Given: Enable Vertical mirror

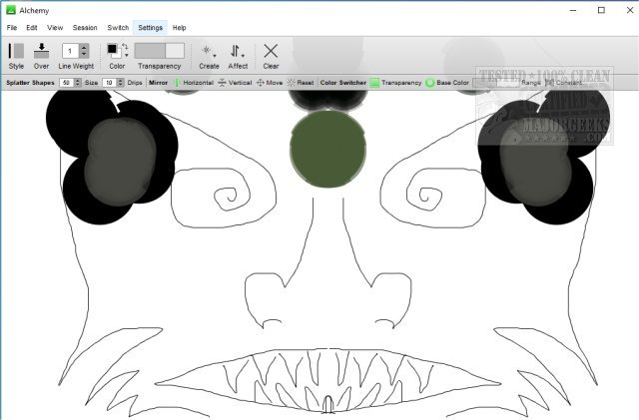Looking at the screenshot, I should tap(222, 83).
